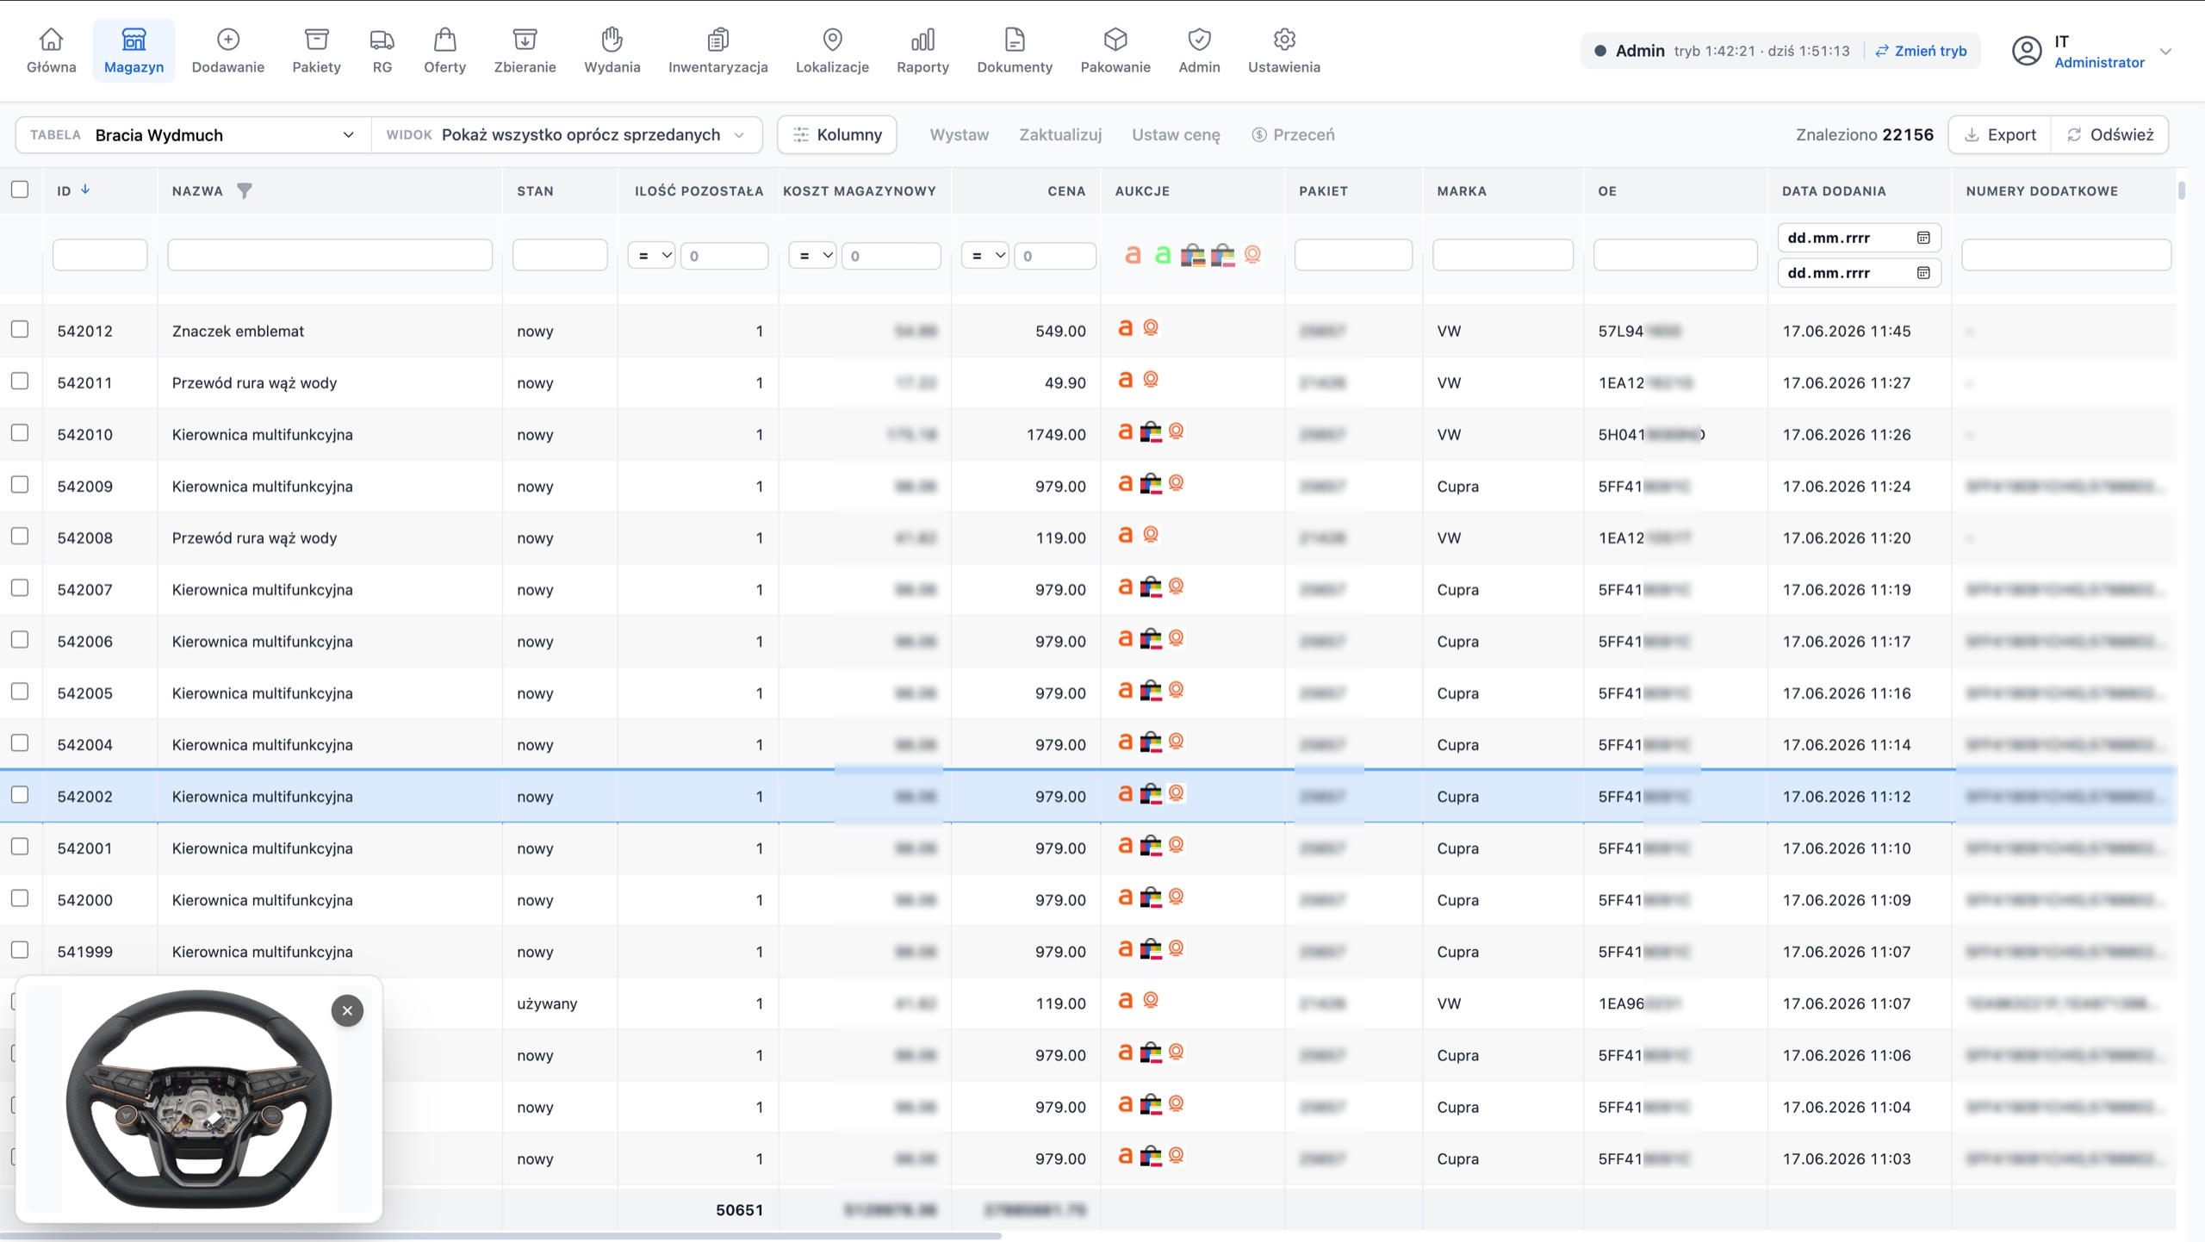Click the MARKA filter input field

(x=1502, y=255)
